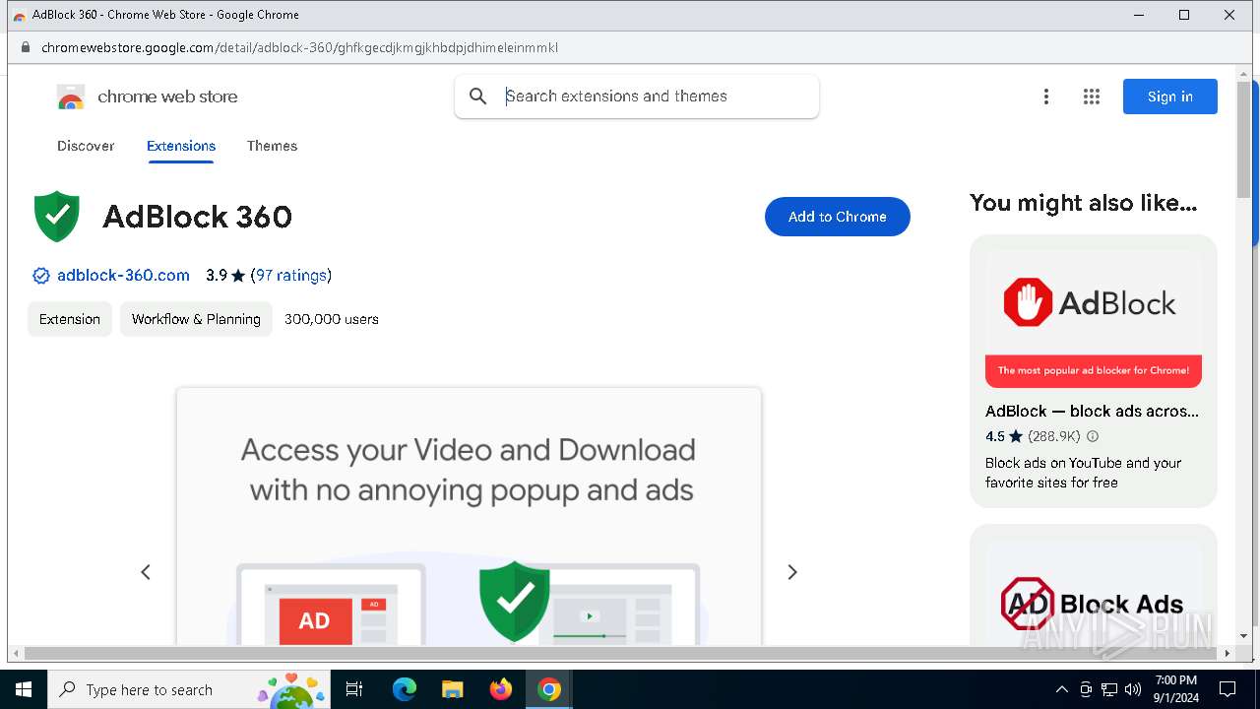The height and width of the screenshot is (709, 1260).
Task: Open the three-dot more options menu
Action: [x=1046, y=97]
